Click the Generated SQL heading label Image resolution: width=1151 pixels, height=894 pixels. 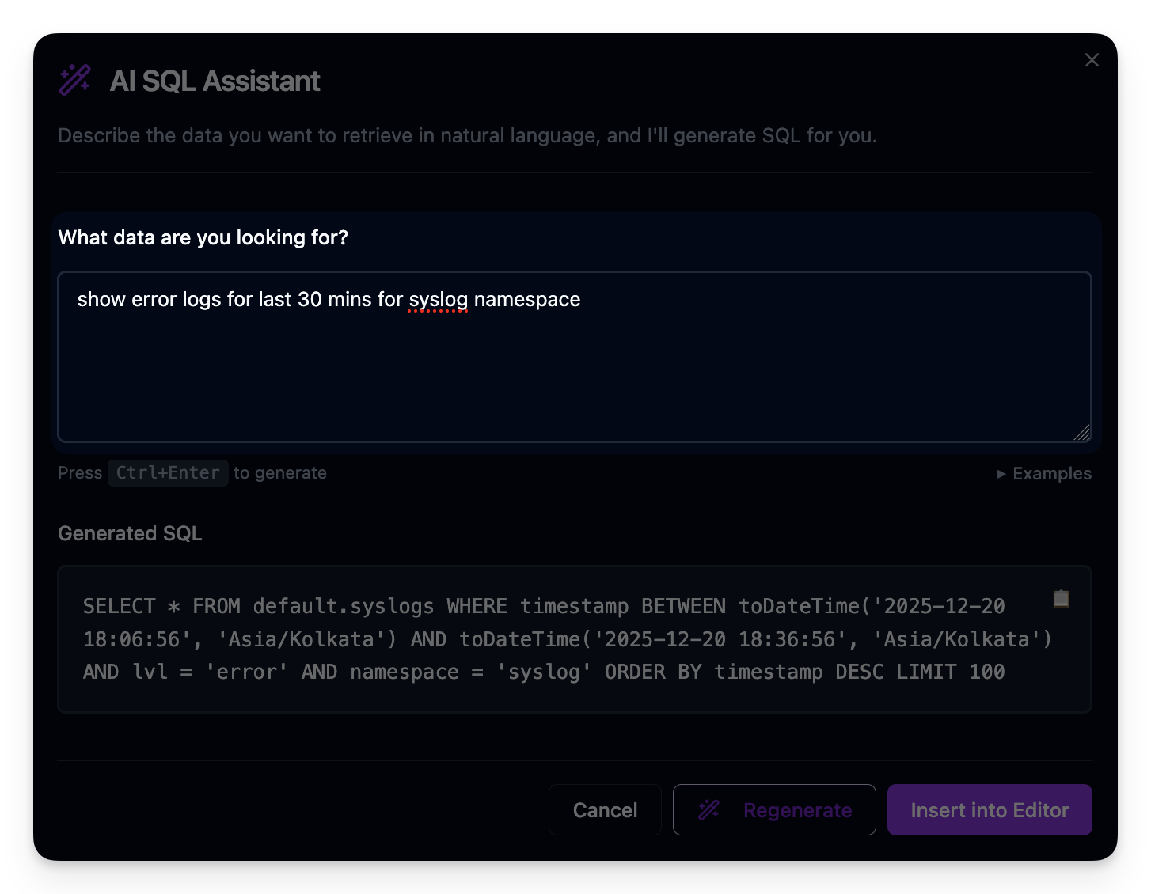pyautogui.click(x=129, y=533)
